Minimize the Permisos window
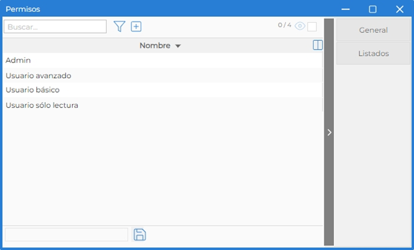The image size is (414, 250). point(345,9)
